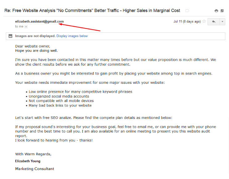Viewport: 229px width, 179px height.
Task: Expand the 'to me' details arrow
Action: point(26,27)
